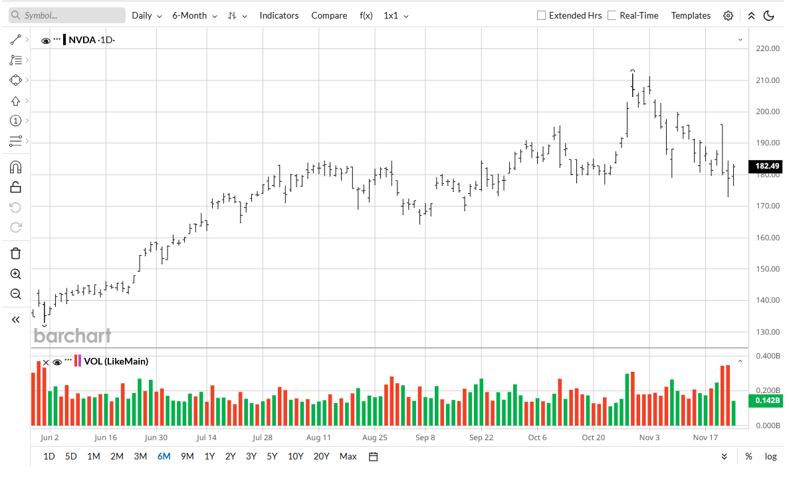Open the Templates menu
Image resolution: width=789 pixels, height=490 pixels.
(x=691, y=15)
